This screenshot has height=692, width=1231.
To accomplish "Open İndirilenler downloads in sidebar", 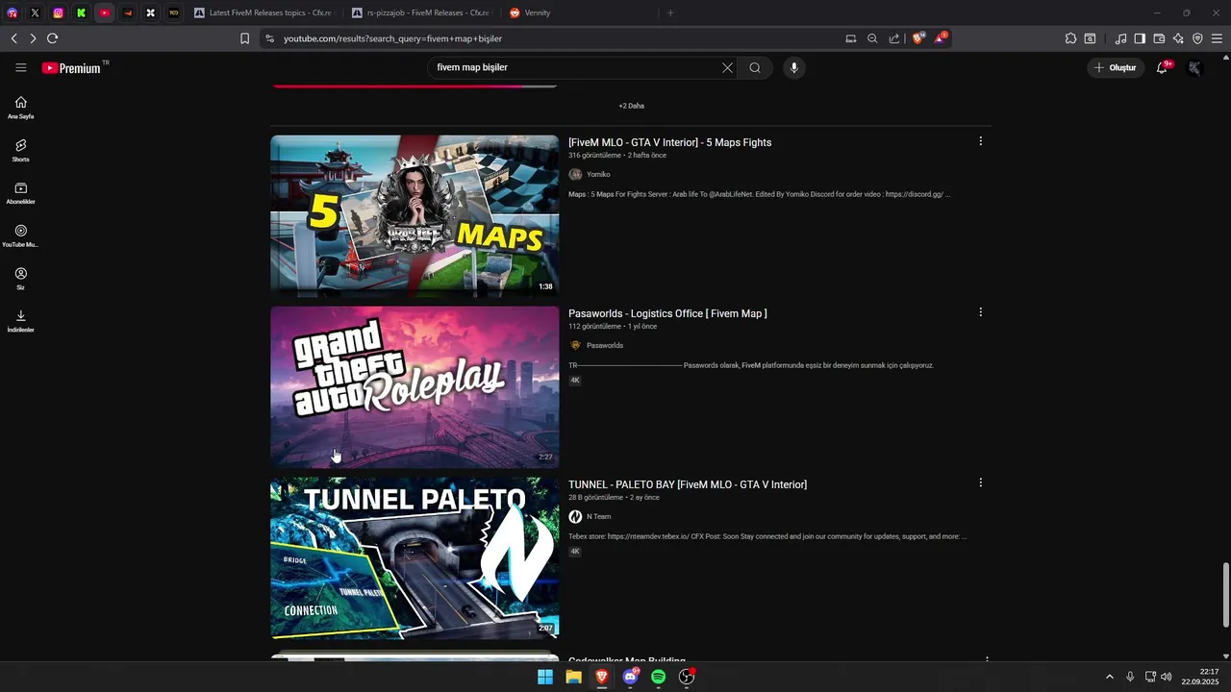I will [21, 321].
